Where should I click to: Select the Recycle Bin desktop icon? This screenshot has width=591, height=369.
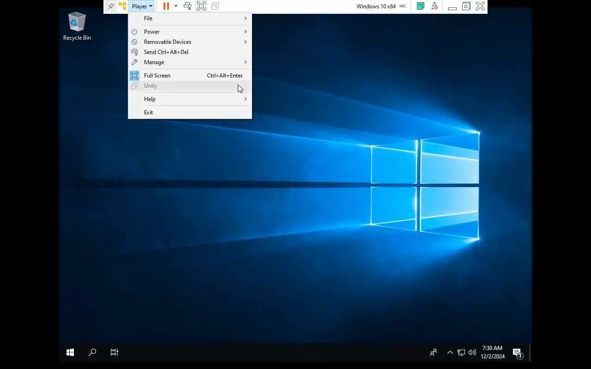pos(77,26)
